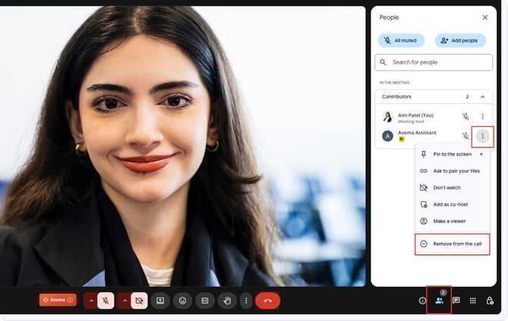
Task: Toggle the camera off button
Action: (139, 301)
